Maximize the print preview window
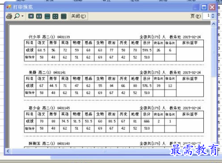Screen dimensions: 222x163 click(204, 7)
